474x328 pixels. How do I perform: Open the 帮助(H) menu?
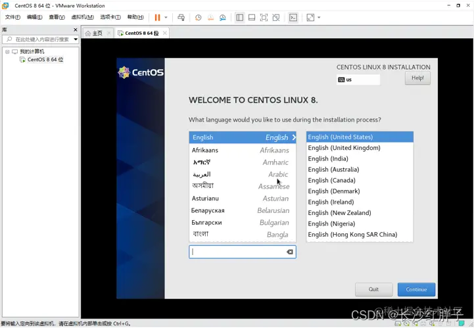pos(135,17)
